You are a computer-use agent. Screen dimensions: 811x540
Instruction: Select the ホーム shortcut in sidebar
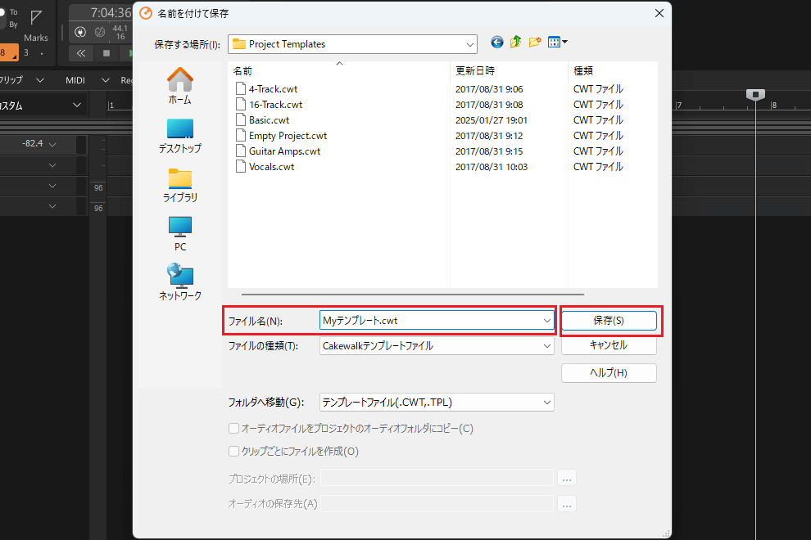click(179, 86)
